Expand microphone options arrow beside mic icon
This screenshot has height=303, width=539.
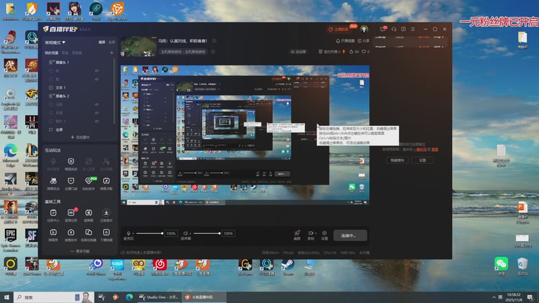pyautogui.click(x=133, y=233)
